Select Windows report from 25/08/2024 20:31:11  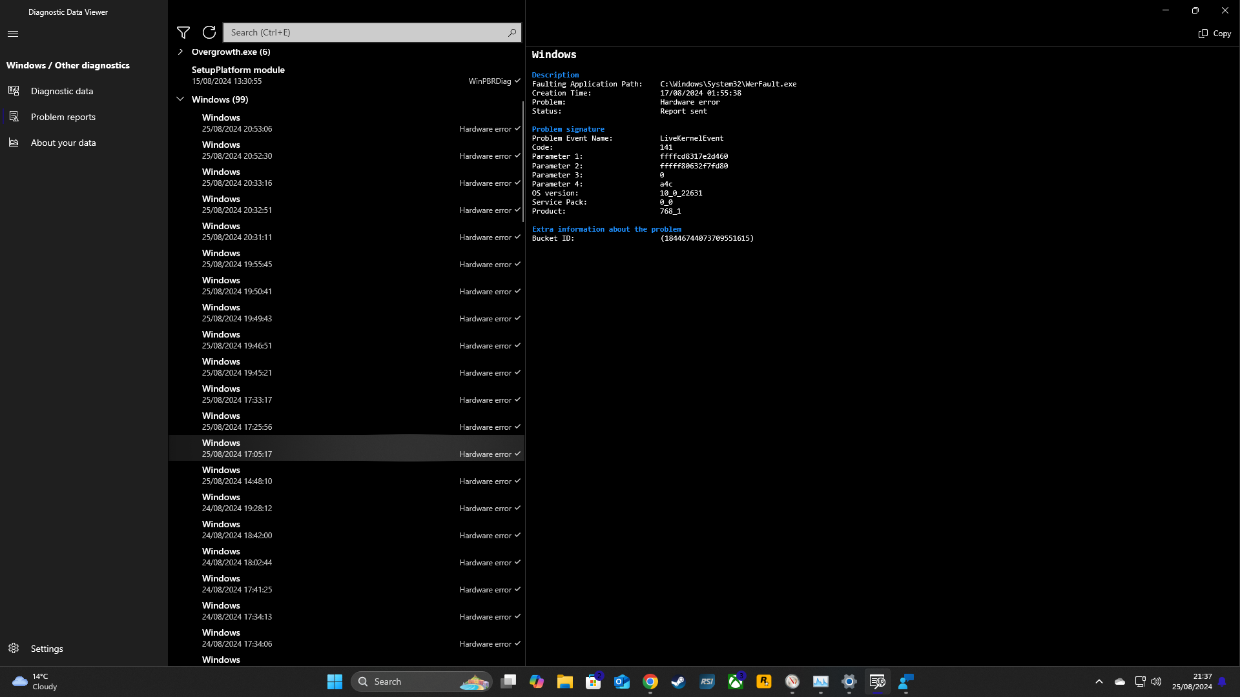[x=346, y=231]
